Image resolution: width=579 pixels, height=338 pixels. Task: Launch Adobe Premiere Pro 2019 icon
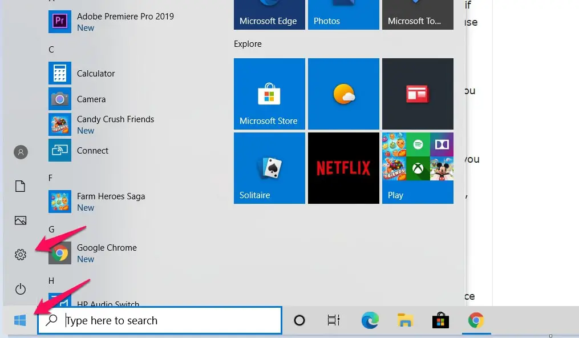point(60,22)
